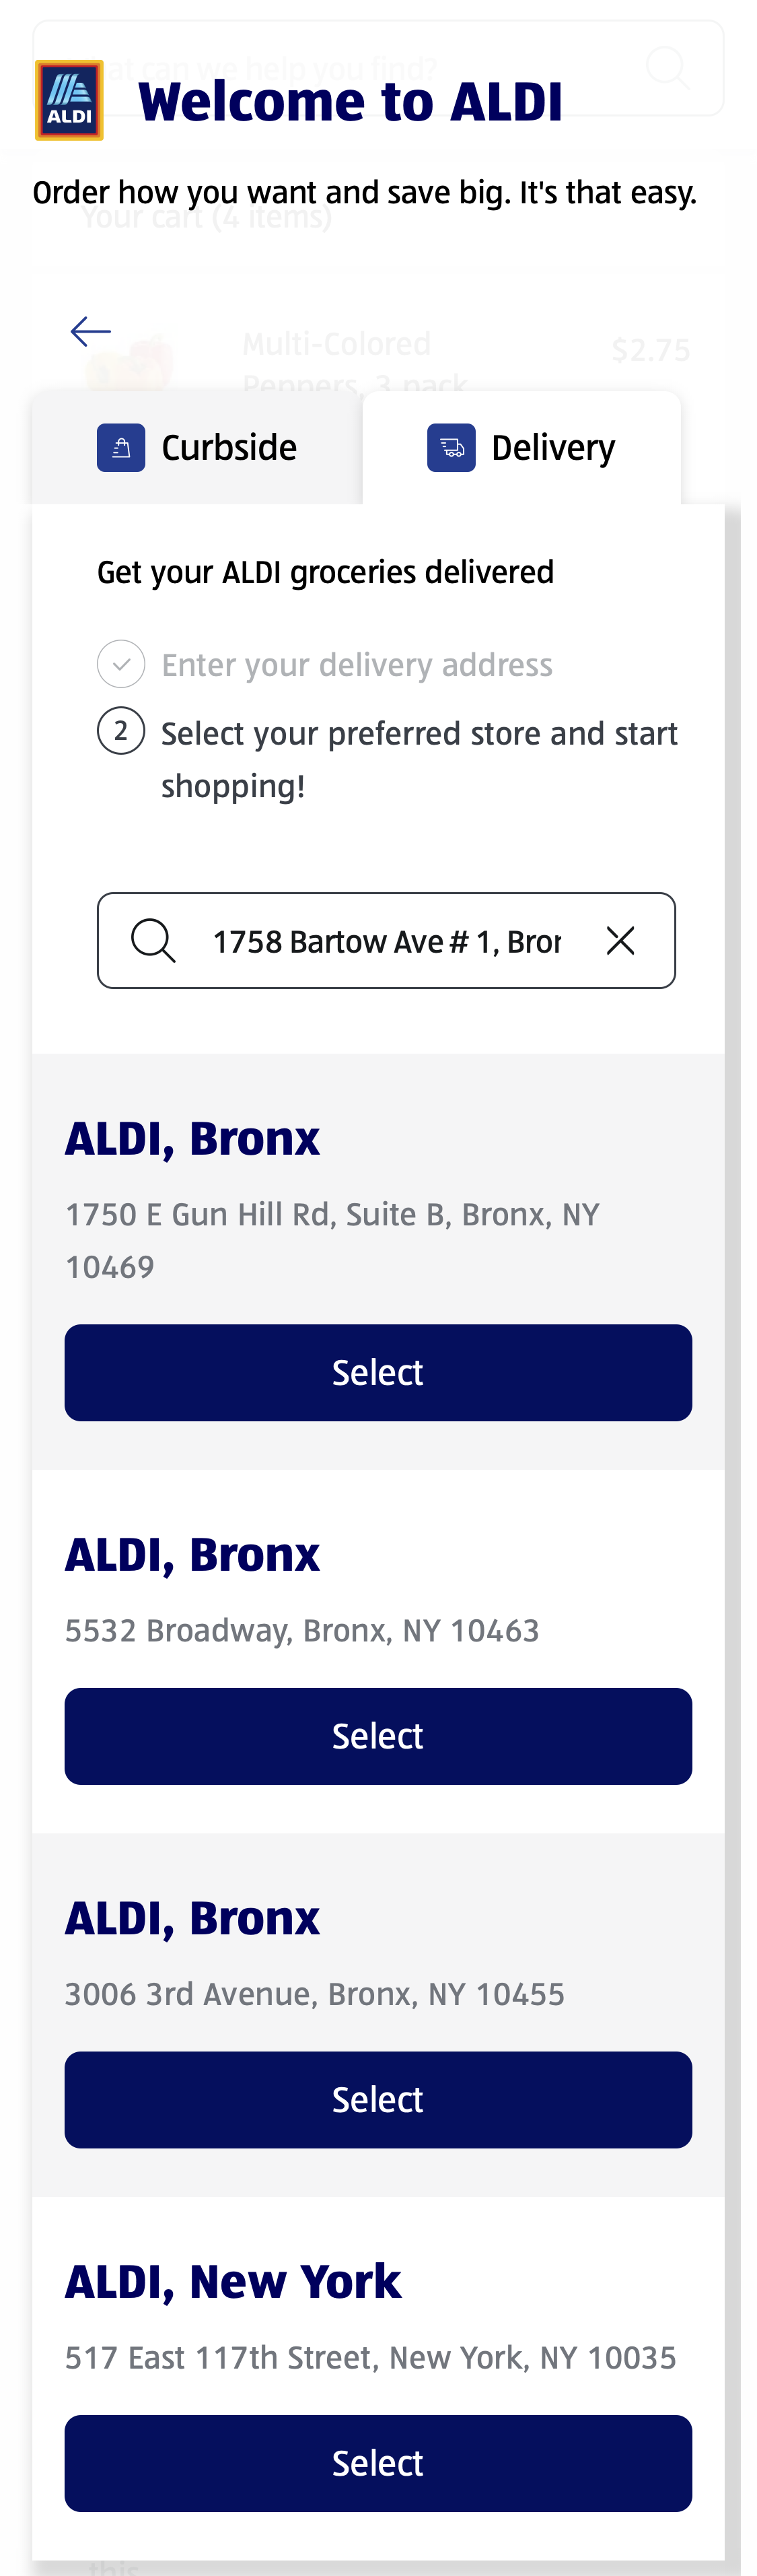Viewport: 757px width, 2576px height.
Task: Click the checkmark circle for delivery address step
Action: point(121,663)
